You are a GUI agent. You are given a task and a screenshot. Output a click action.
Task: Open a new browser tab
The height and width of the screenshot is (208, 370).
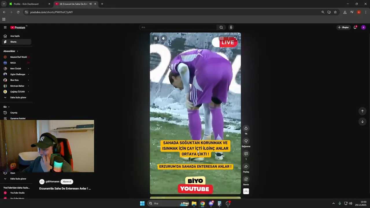102,4
